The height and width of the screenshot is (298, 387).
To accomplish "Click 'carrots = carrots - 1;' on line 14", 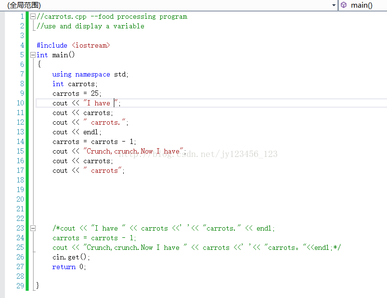I will click(x=94, y=142).
